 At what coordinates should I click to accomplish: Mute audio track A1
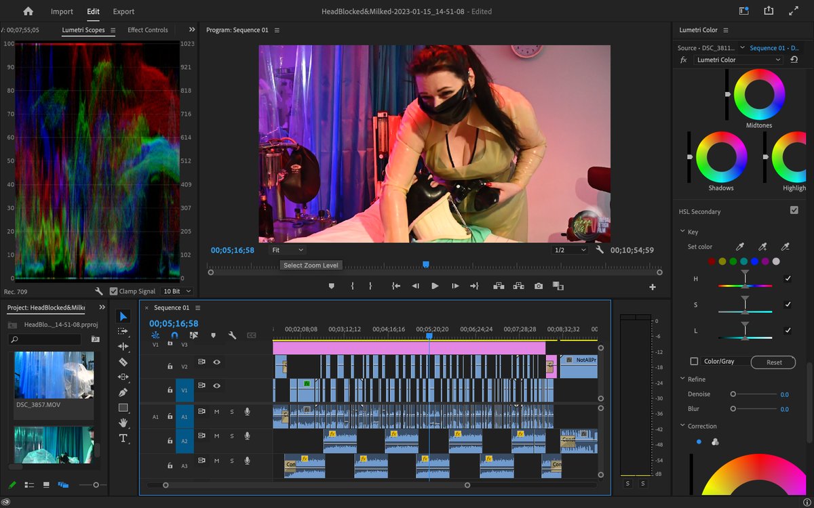(217, 412)
